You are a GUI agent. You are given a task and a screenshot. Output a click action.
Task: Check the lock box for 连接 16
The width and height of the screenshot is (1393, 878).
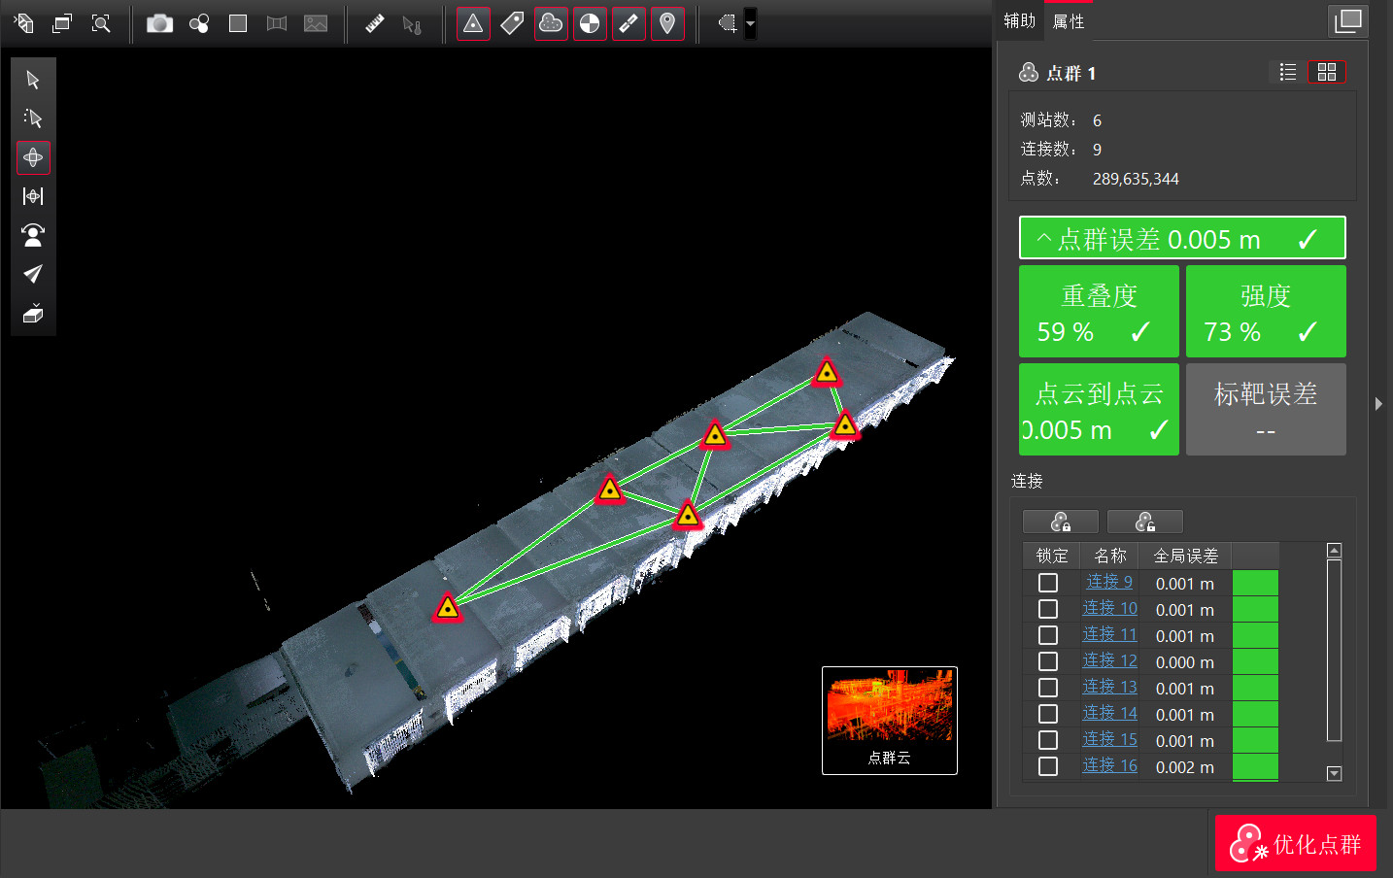click(x=1048, y=766)
